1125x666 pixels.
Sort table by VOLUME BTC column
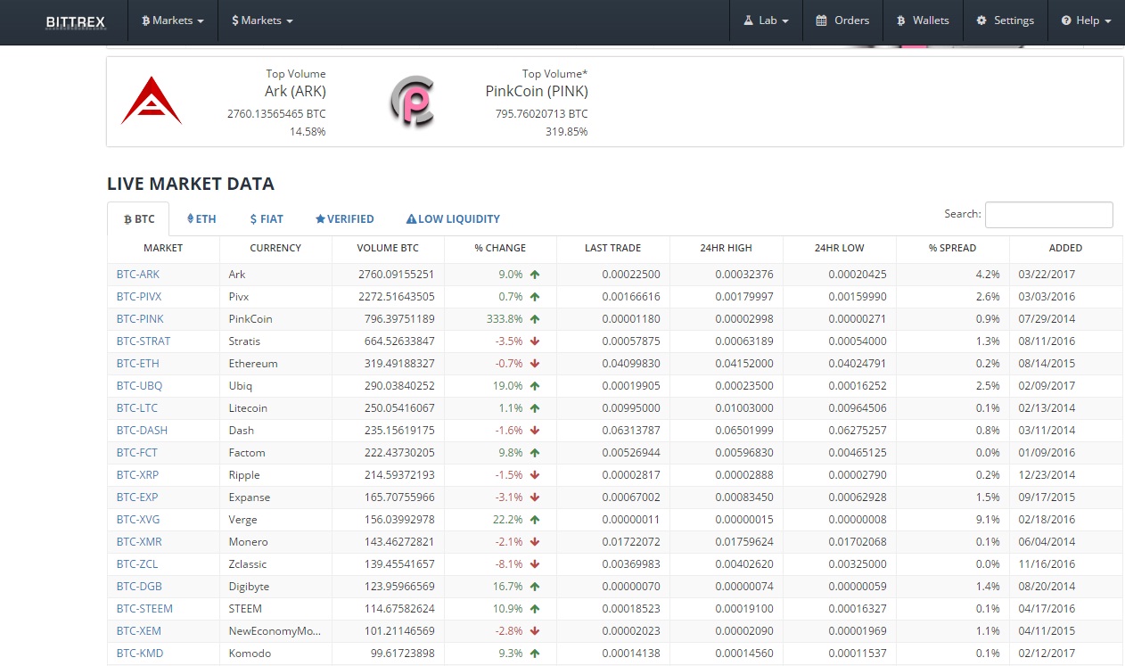(x=388, y=248)
